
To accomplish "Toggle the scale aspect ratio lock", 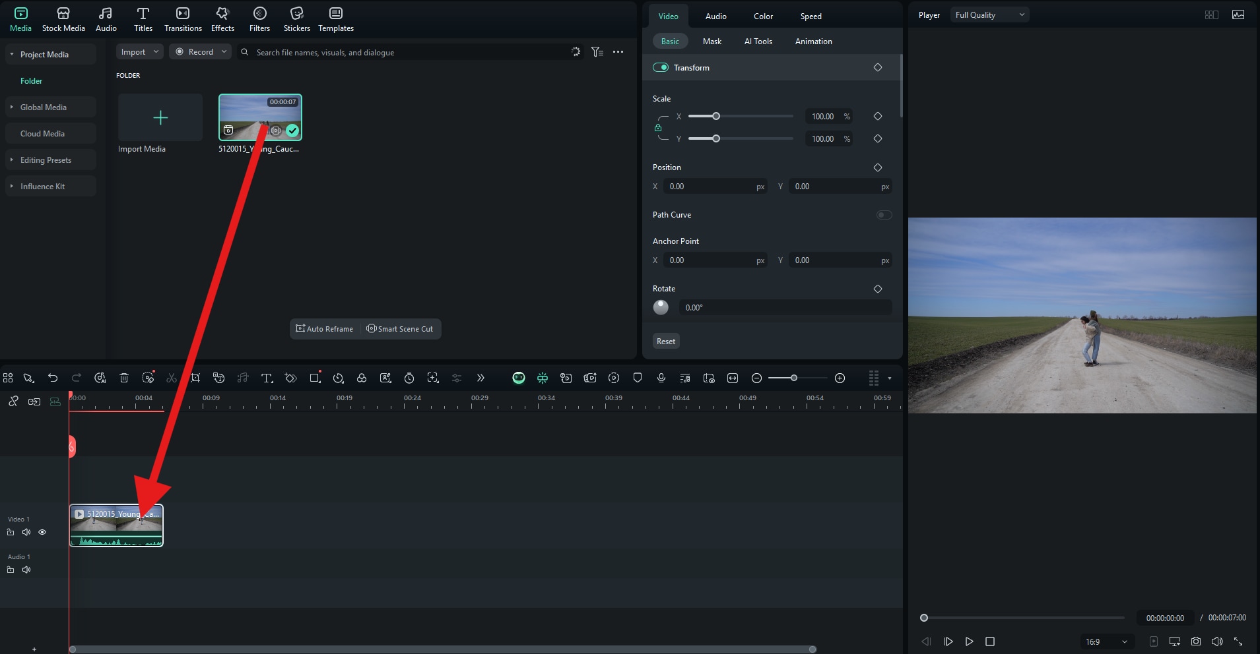I will click(658, 128).
